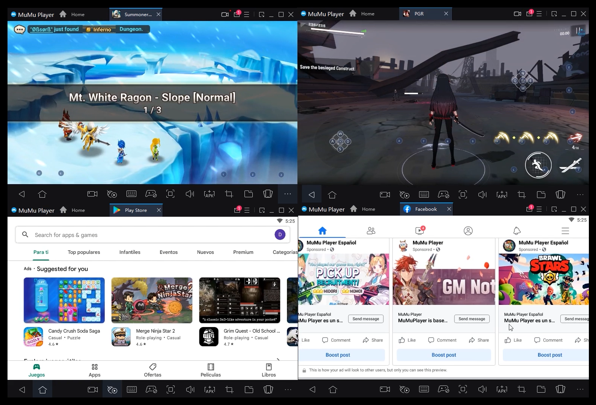Click Android home button in Play Store window toolbar
This screenshot has height=405, width=596.
tap(42, 390)
